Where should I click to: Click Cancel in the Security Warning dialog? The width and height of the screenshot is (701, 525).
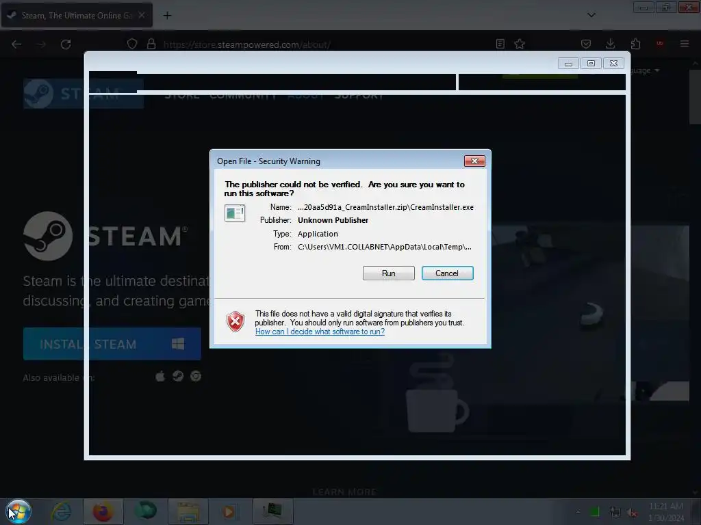point(447,273)
